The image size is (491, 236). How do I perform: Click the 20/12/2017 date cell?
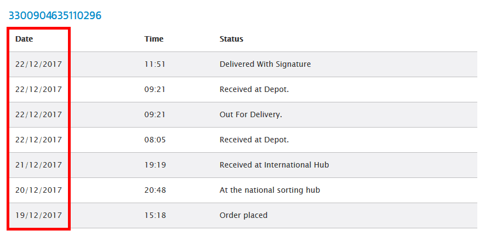(39, 190)
